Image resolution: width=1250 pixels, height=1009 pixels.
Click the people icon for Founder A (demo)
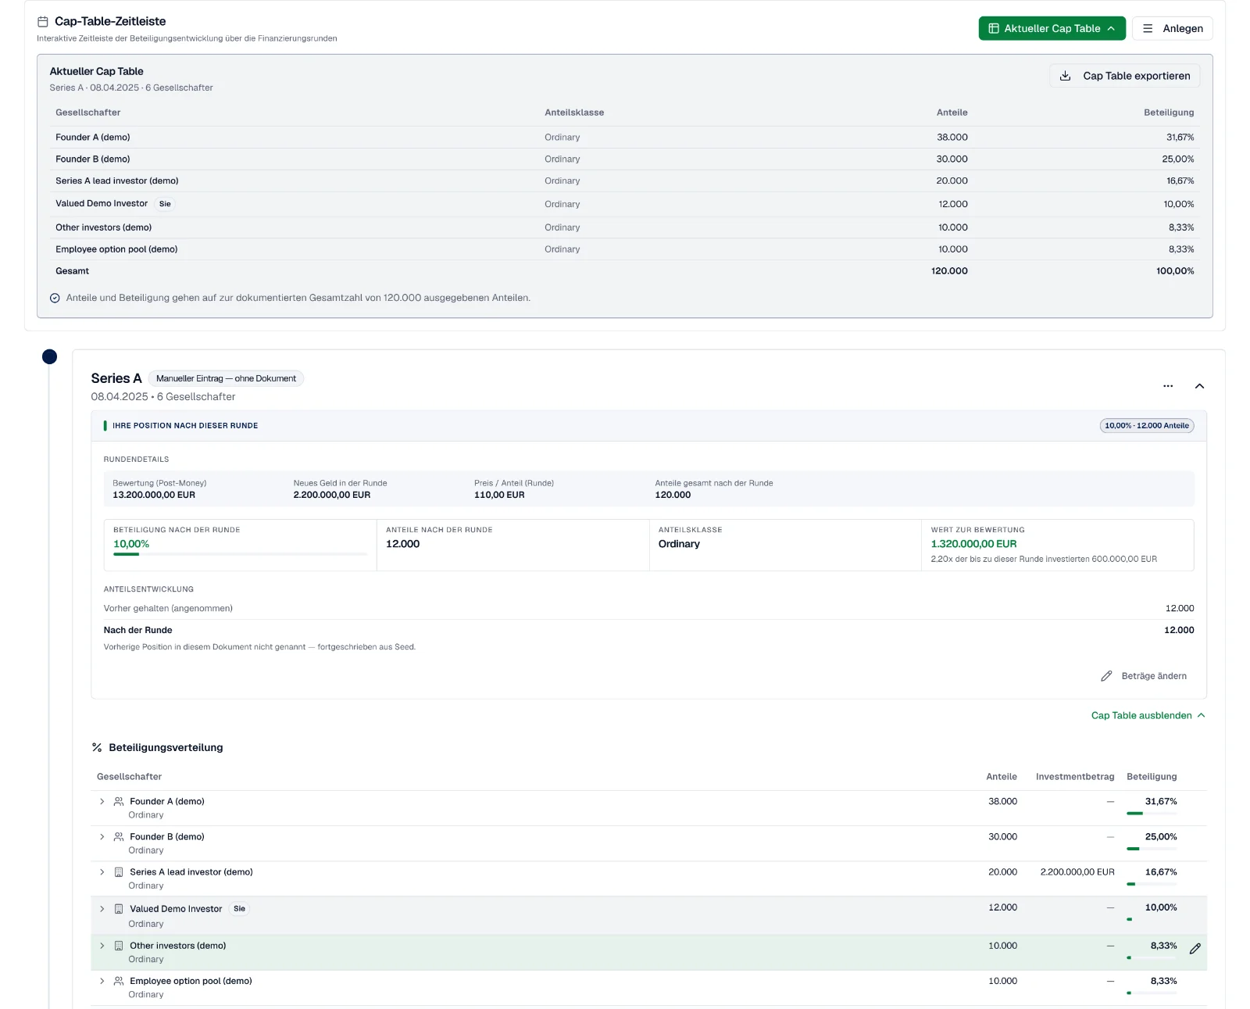coord(119,802)
